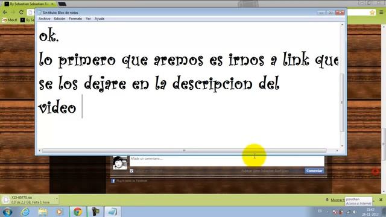Click the commenter avatar thumbnail
Image resolution: width=386 pixels, height=217 pixels.
(x=119, y=163)
